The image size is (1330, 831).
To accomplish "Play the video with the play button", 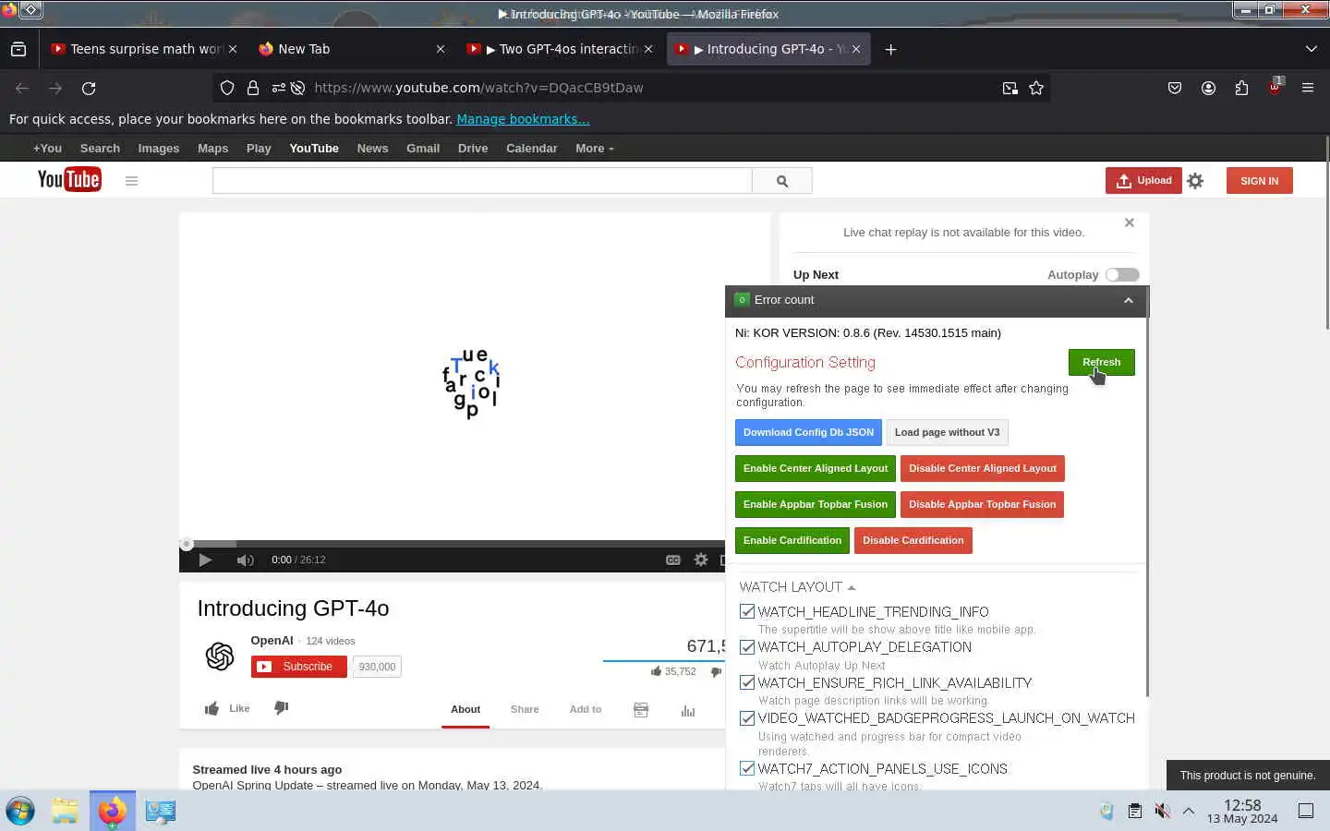I will [x=205, y=560].
